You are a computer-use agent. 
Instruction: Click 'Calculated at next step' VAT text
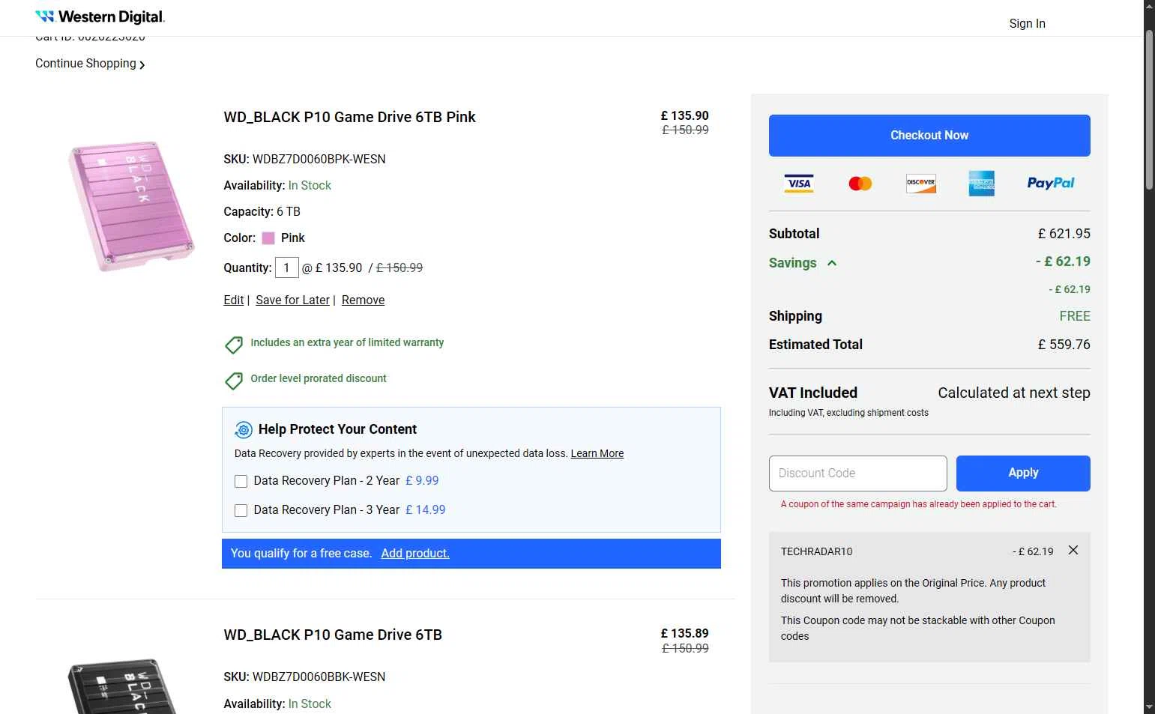1014,393
